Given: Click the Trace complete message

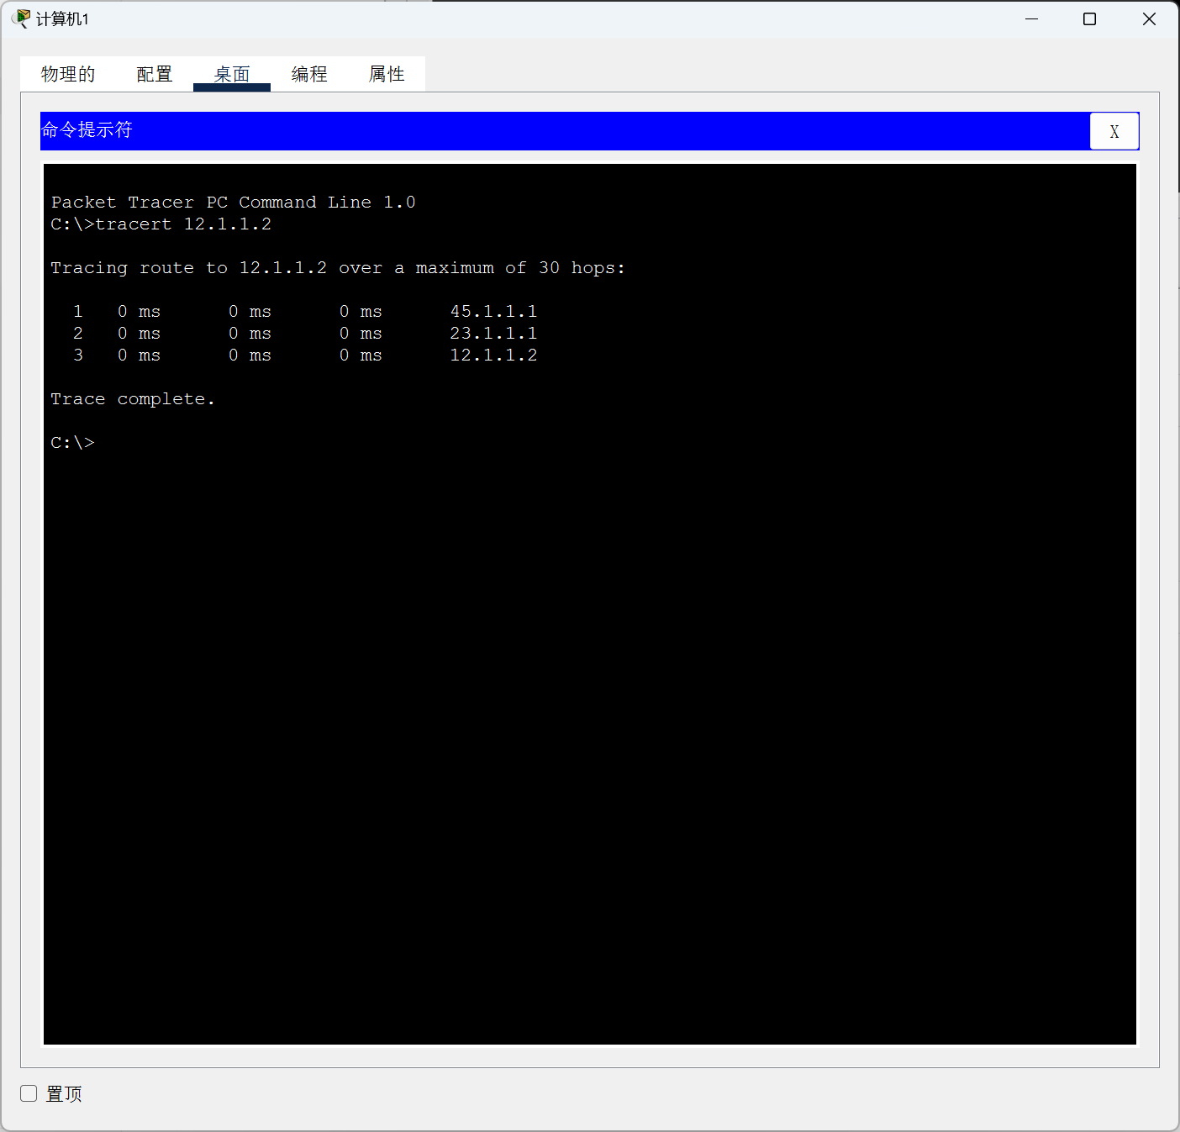Looking at the screenshot, I should 132,398.
